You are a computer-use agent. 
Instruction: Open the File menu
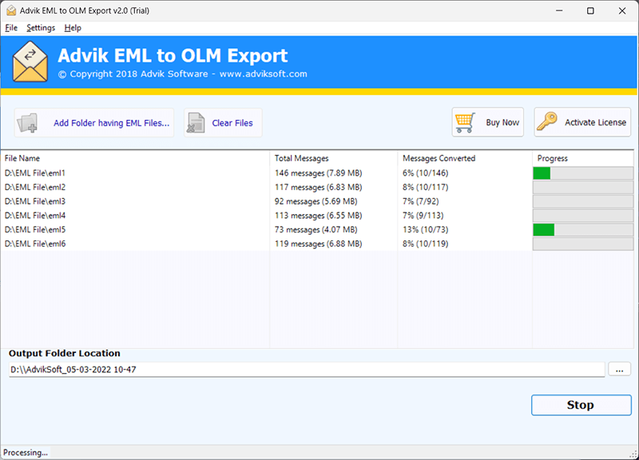[11, 28]
